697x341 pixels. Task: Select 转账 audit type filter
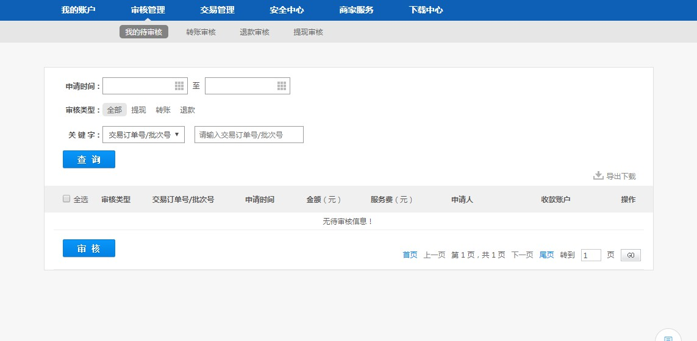click(x=163, y=110)
